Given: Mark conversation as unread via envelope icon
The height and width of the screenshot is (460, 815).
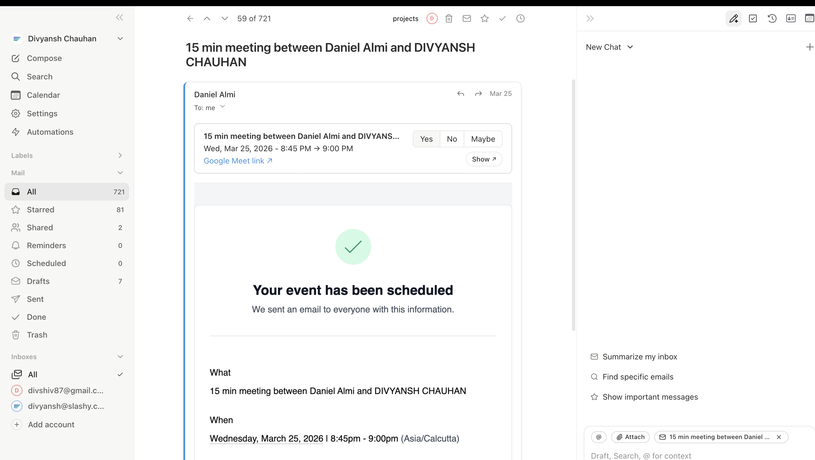Looking at the screenshot, I should (467, 18).
